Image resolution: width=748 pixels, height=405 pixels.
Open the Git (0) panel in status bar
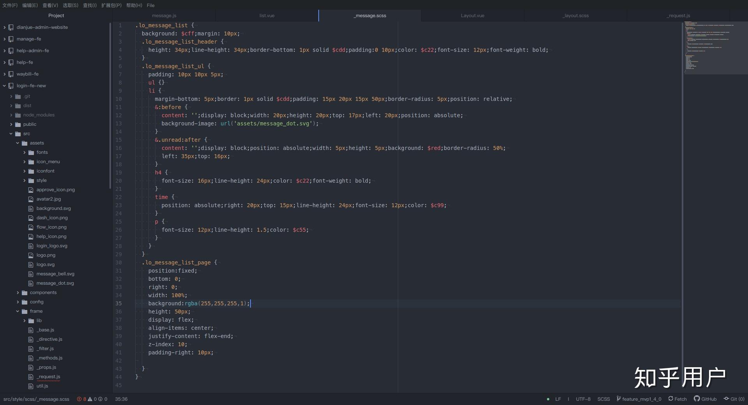(x=734, y=399)
